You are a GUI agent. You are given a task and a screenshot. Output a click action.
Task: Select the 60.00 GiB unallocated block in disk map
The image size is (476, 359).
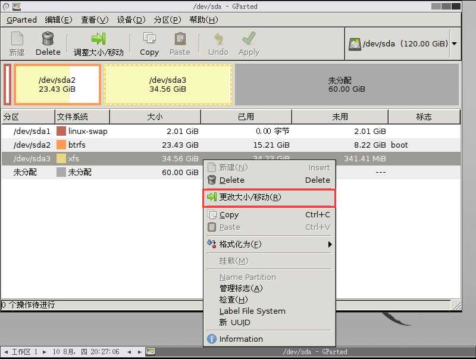347,85
